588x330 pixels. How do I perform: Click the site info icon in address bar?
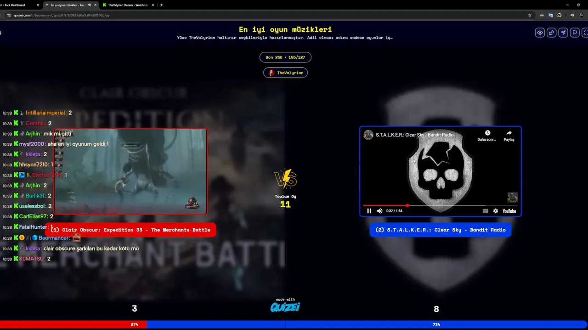(9, 15)
